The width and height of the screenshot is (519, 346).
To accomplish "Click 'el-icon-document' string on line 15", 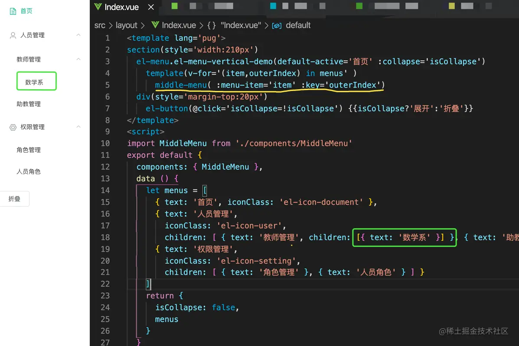I will click(x=321, y=202).
